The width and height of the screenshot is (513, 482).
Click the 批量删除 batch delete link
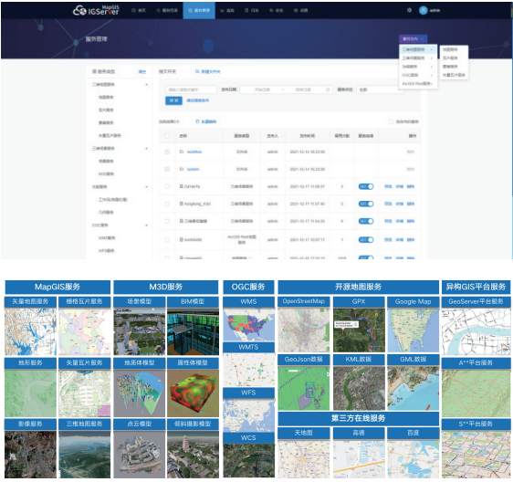click(x=209, y=121)
